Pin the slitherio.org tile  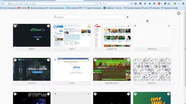135,26
